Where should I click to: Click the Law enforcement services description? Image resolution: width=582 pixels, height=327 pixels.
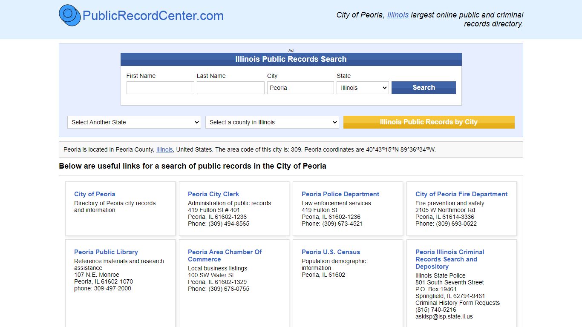click(336, 203)
